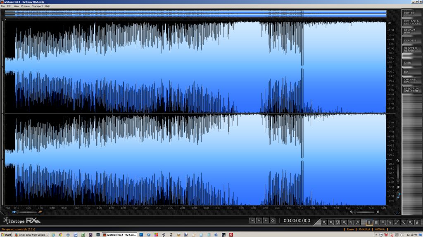Click the zoom-out magnifier beside zoom-in
Viewport: 423px width, 237px height.
331,222
